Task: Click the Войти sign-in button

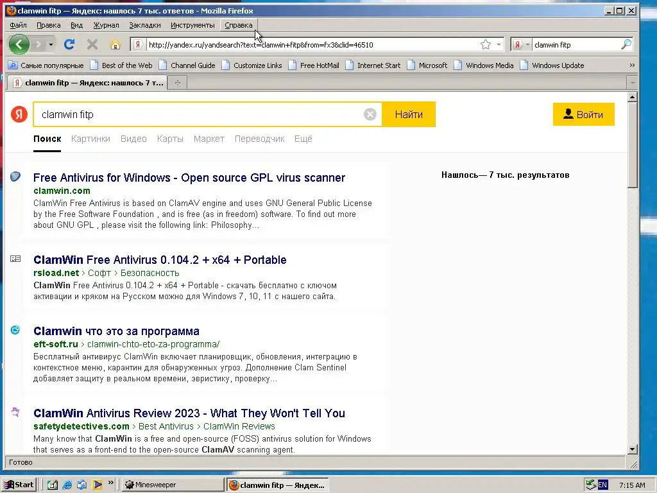Action: click(584, 114)
